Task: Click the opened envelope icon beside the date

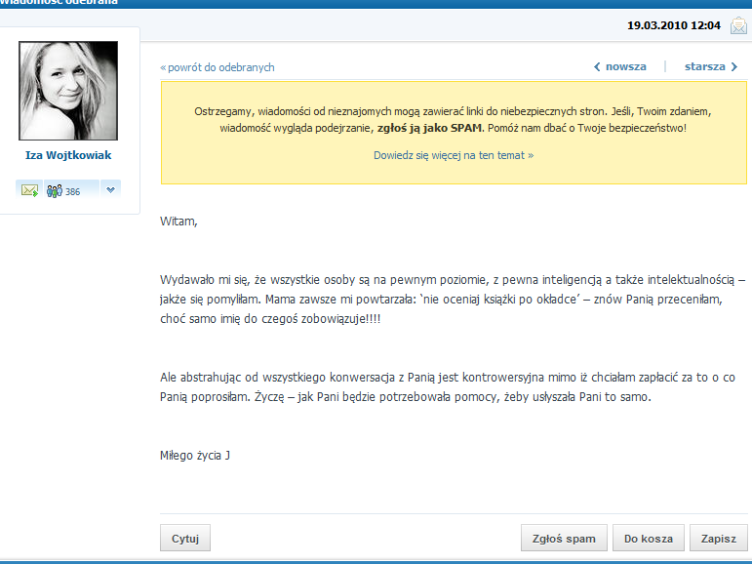Action: pyautogui.click(x=738, y=25)
